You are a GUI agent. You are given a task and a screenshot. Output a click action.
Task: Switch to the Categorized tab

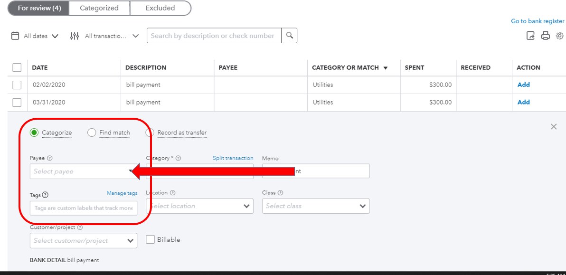point(99,8)
